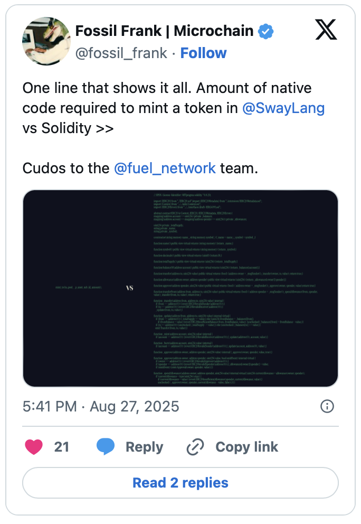
Task: Click the X logo icon
Action: pyautogui.click(x=326, y=29)
